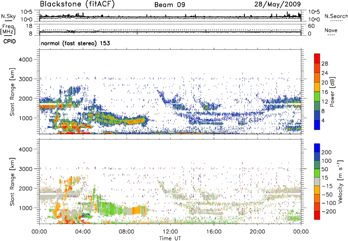Click the Slant Range label of velocity plot
The height and width of the screenshot is (241, 348).
click(12, 181)
